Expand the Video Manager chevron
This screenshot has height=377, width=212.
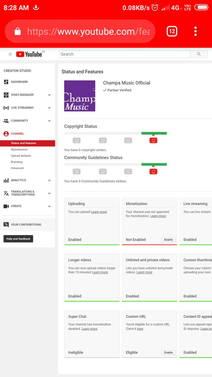(49, 95)
